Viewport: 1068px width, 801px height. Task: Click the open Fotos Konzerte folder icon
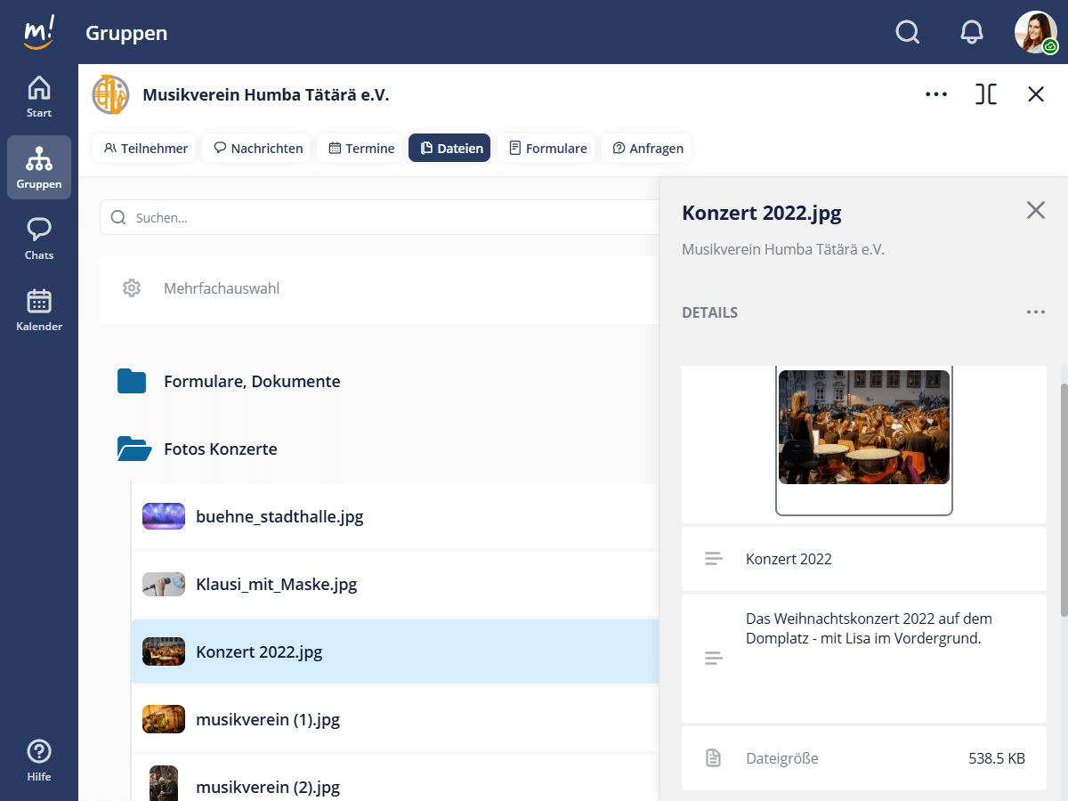134,449
